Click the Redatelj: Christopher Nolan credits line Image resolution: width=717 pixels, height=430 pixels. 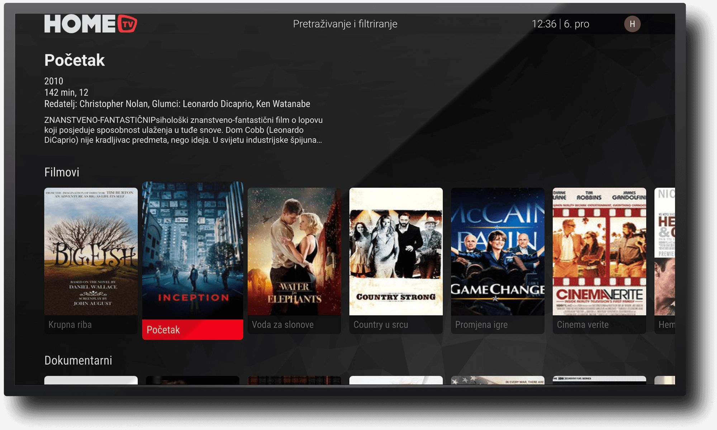click(177, 104)
